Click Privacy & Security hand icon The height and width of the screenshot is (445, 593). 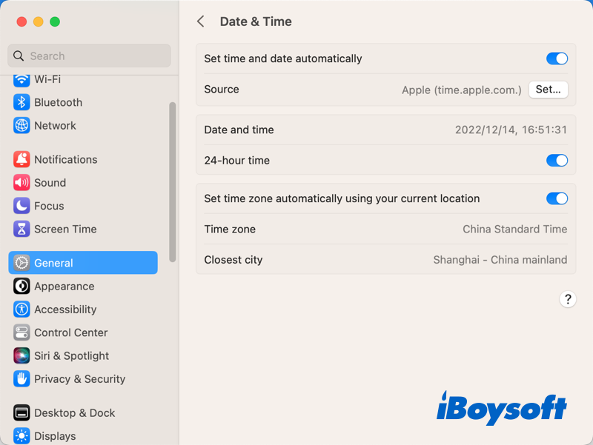pyautogui.click(x=21, y=378)
